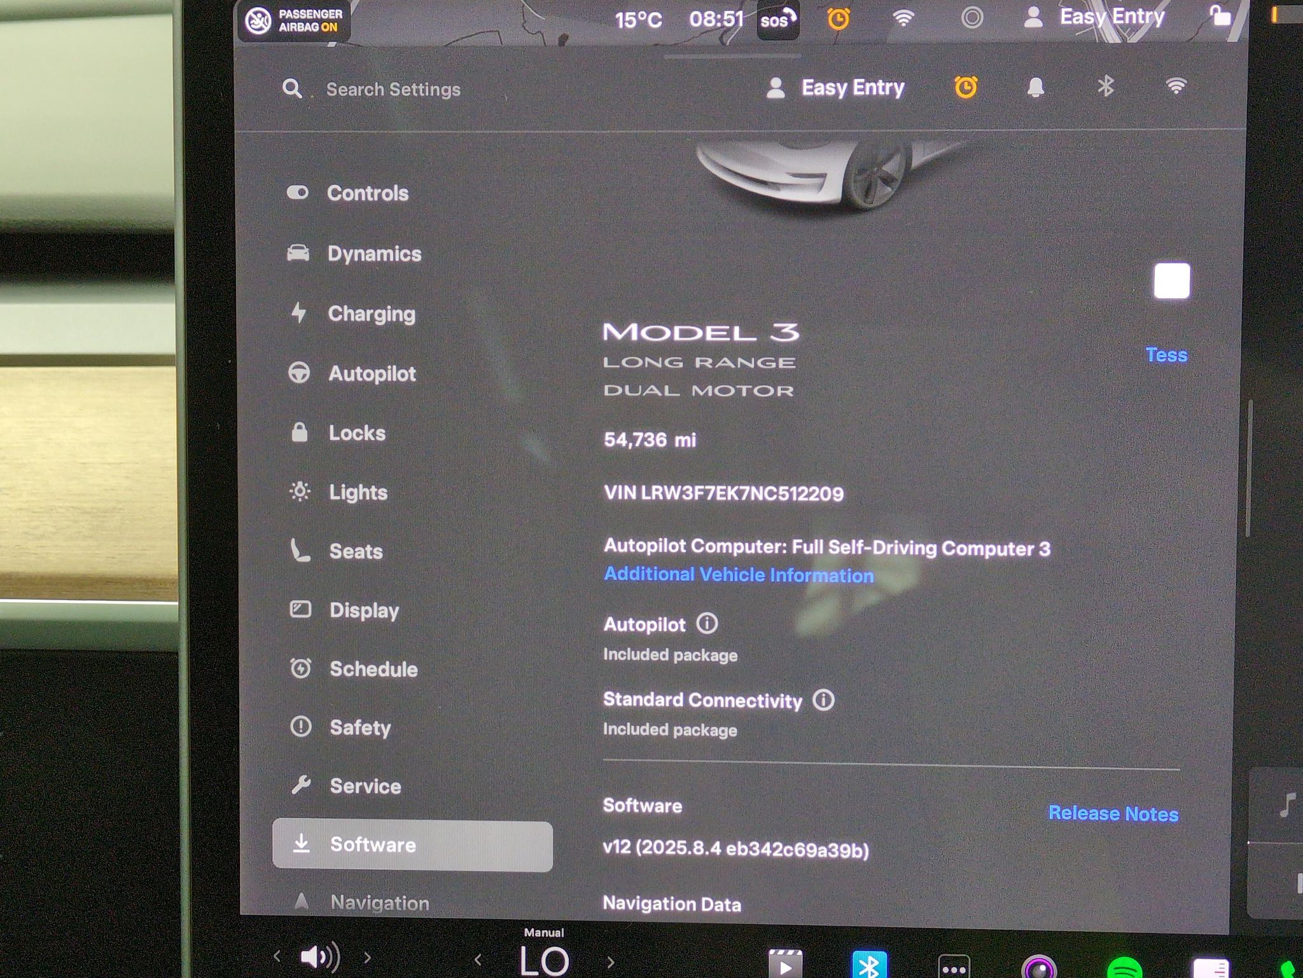Tap the 08:51 clock
The width and height of the screenshot is (1303, 978).
(x=716, y=19)
